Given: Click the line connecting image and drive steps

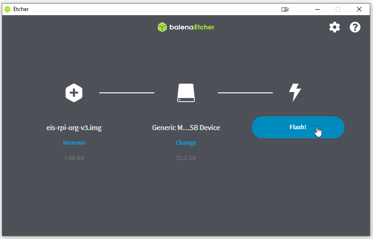Looking at the screenshot, I should [127, 93].
